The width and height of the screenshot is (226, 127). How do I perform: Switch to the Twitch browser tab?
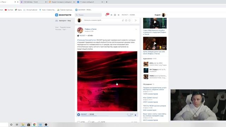point(34,2)
